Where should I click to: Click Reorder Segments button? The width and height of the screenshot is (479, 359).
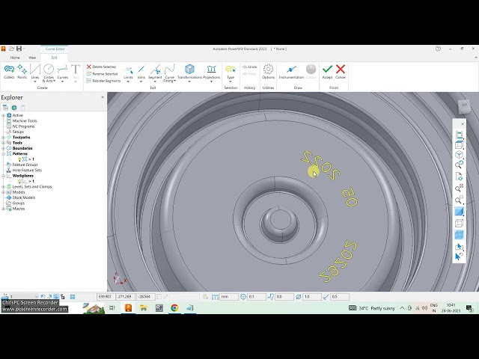tap(103, 81)
